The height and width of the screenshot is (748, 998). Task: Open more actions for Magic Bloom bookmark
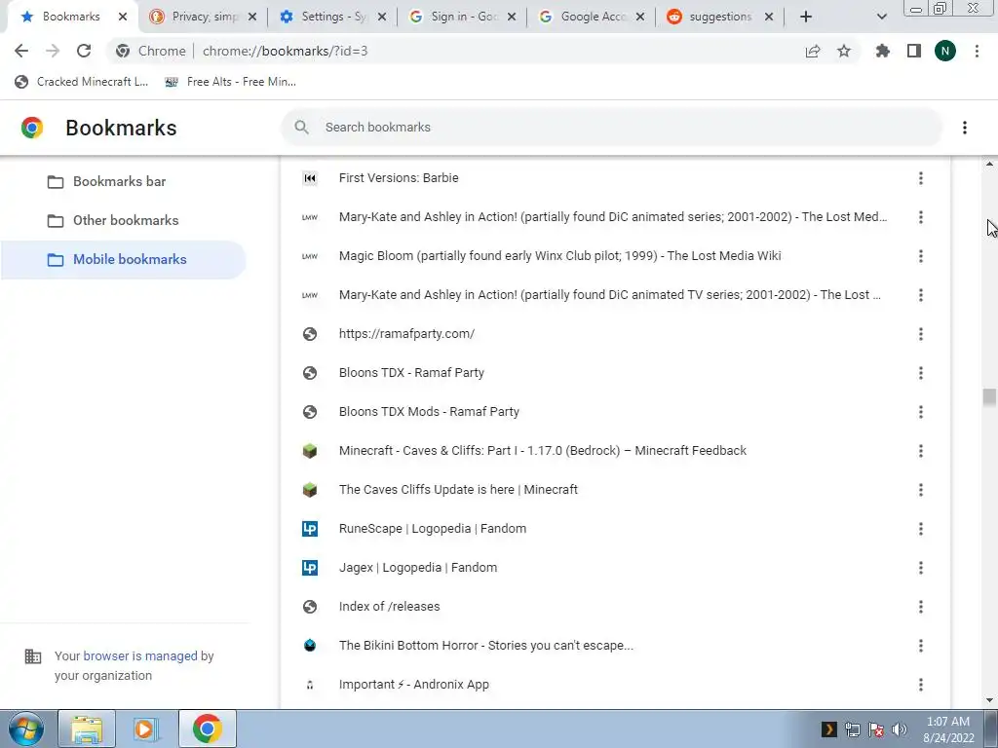click(x=920, y=256)
